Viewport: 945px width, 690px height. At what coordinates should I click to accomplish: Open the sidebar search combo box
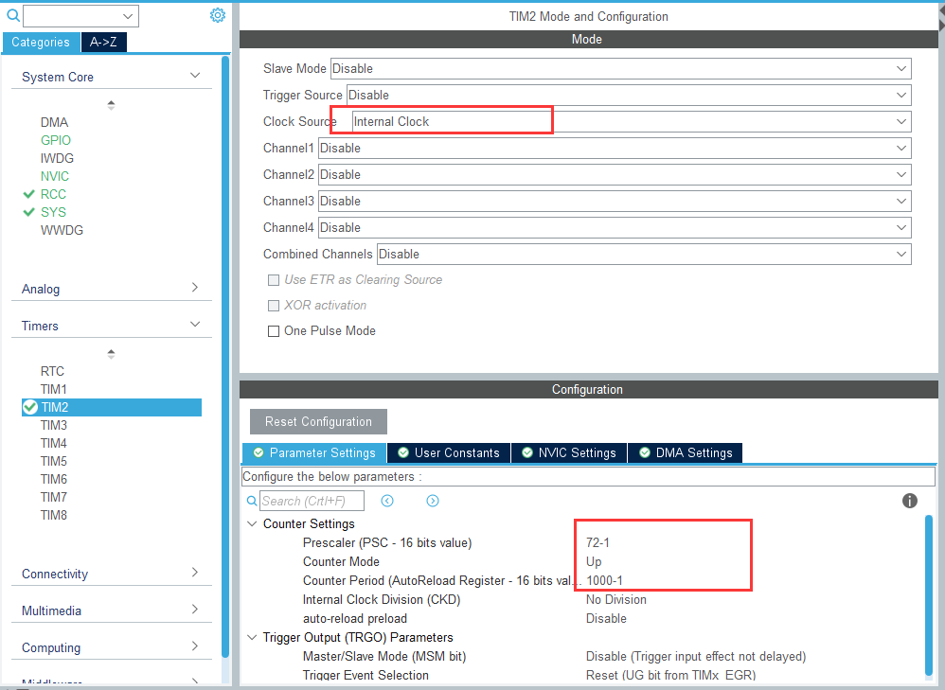pos(80,16)
